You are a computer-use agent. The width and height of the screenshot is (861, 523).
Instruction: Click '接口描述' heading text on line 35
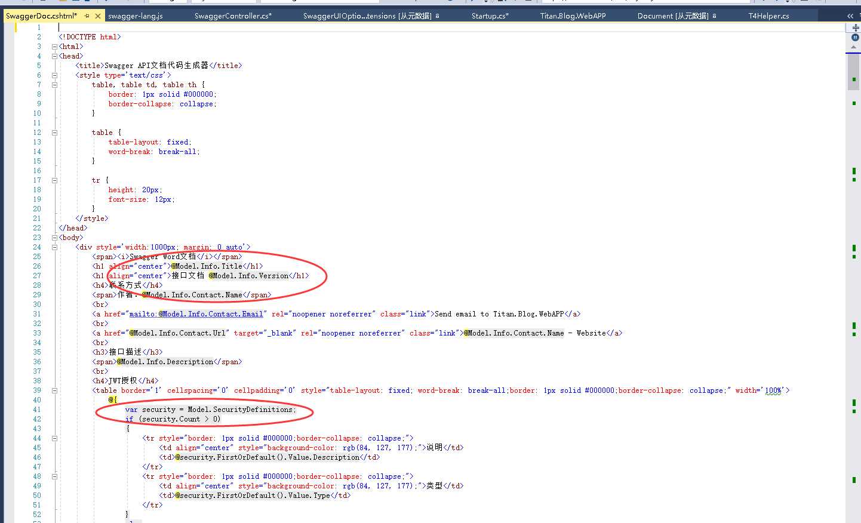point(125,352)
